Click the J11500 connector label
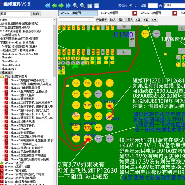Viewport: 185px width, 185px height. [123, 35]
